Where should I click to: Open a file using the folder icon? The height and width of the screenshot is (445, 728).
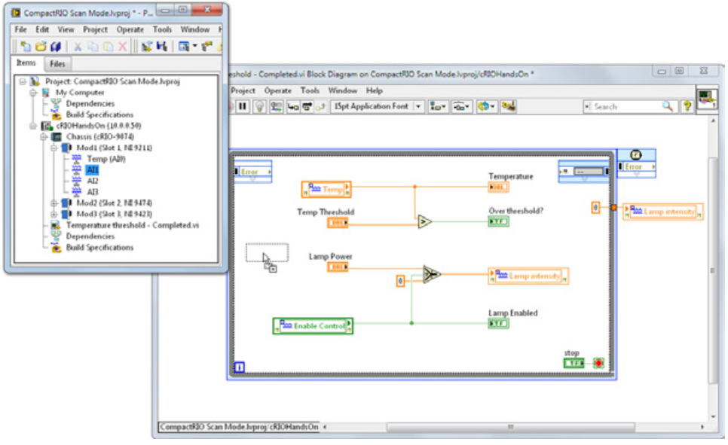coord(41,45)
